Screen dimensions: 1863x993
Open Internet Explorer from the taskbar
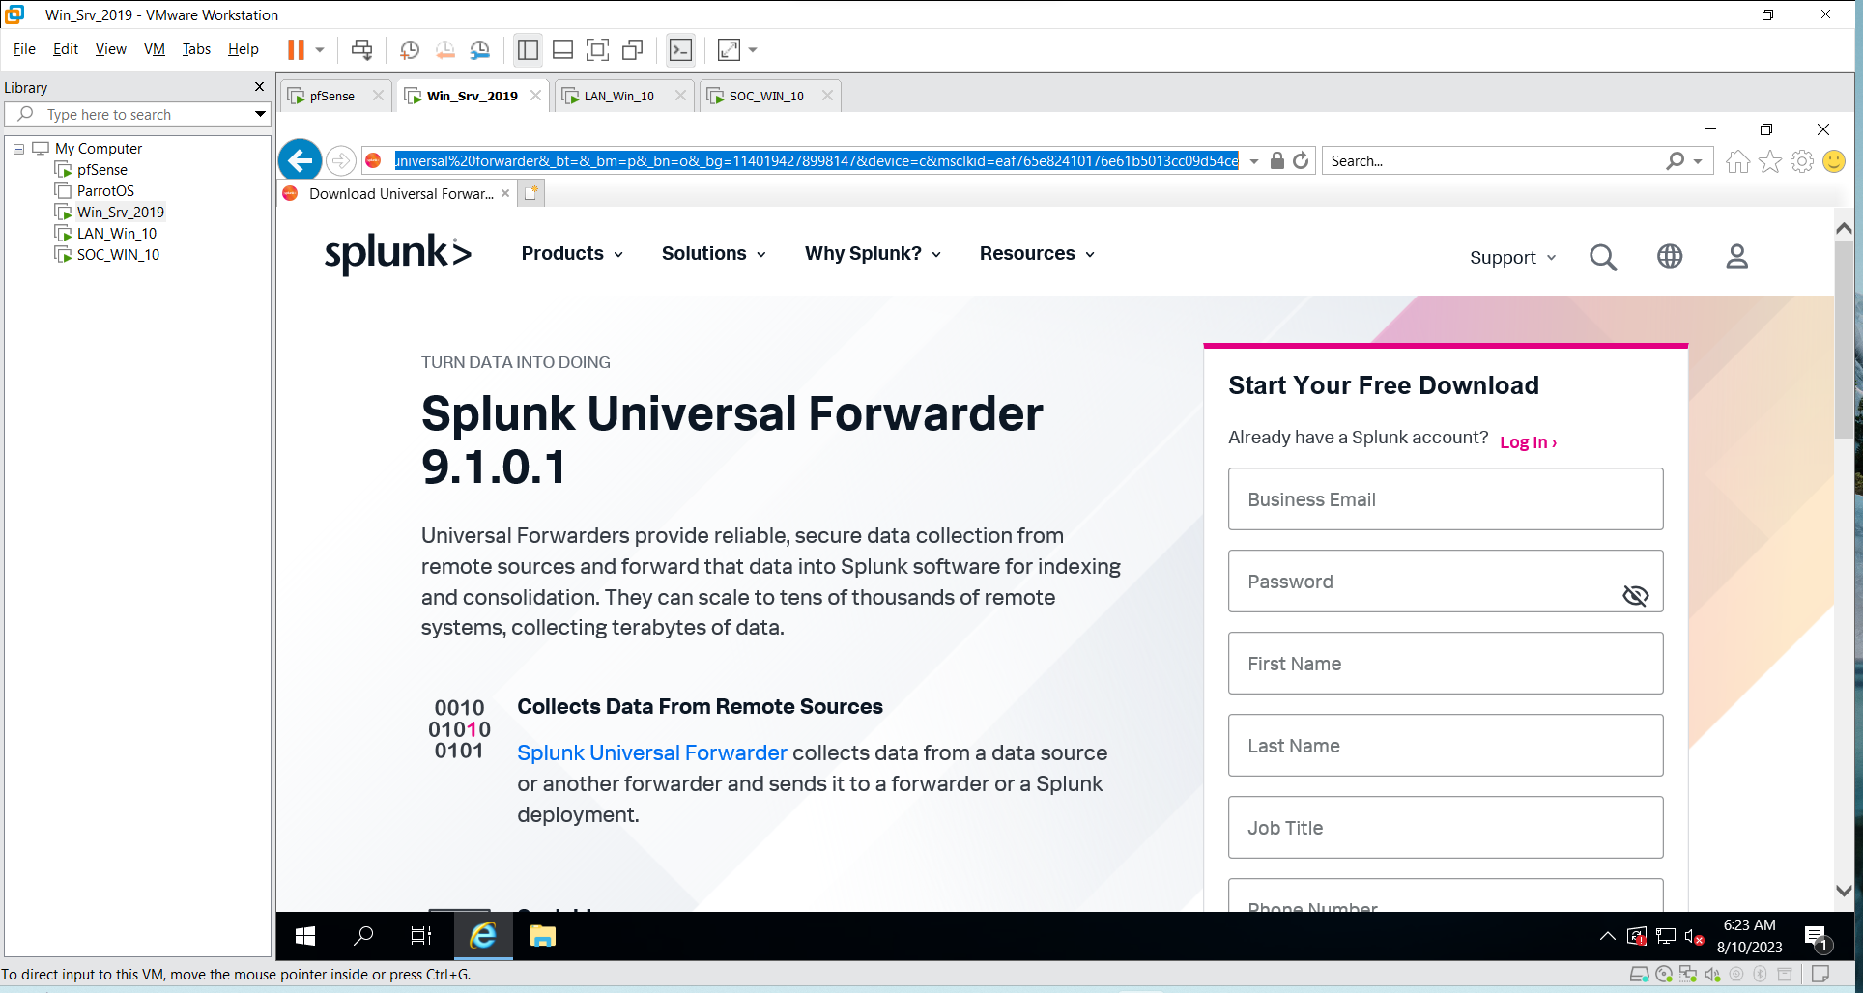[482, 935]
